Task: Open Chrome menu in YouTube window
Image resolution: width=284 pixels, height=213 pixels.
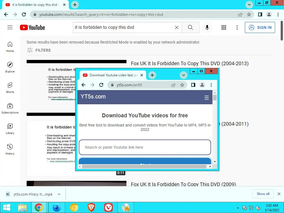Action: [278, 14]
